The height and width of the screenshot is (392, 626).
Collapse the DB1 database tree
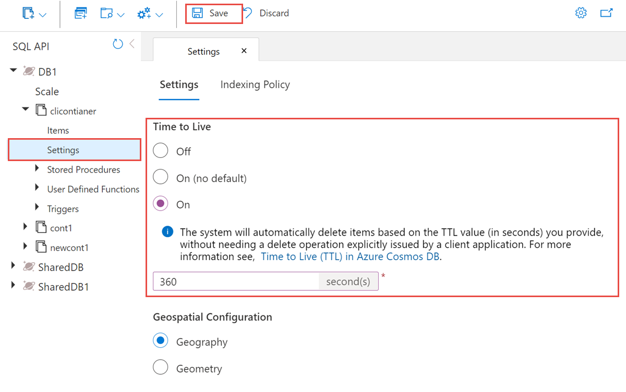tap(14, 70)
